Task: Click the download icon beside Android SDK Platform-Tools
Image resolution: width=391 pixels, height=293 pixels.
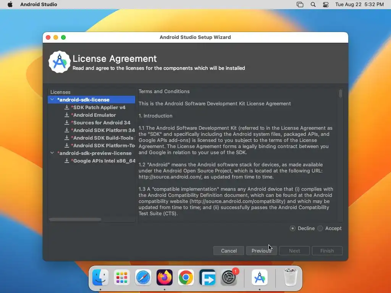Action: (66, 145)
